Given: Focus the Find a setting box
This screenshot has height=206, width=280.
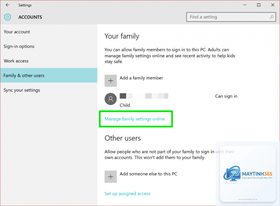Looking at the screenshot, I should (231, 17).
